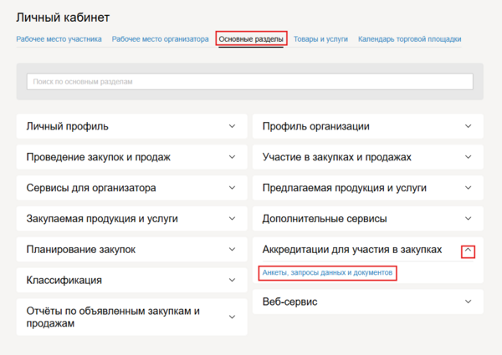The image size is (502, 355).
Task: Expand Проведение закупок и продаж chevron
Action: pyautogui.click(x=232, y=157)
